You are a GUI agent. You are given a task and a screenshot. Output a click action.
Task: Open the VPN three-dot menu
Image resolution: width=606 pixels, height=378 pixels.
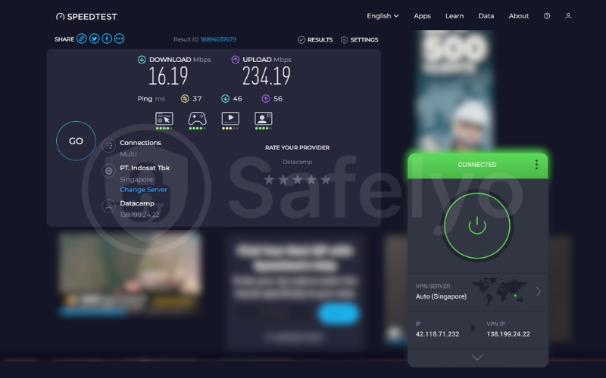click(536, 165)
